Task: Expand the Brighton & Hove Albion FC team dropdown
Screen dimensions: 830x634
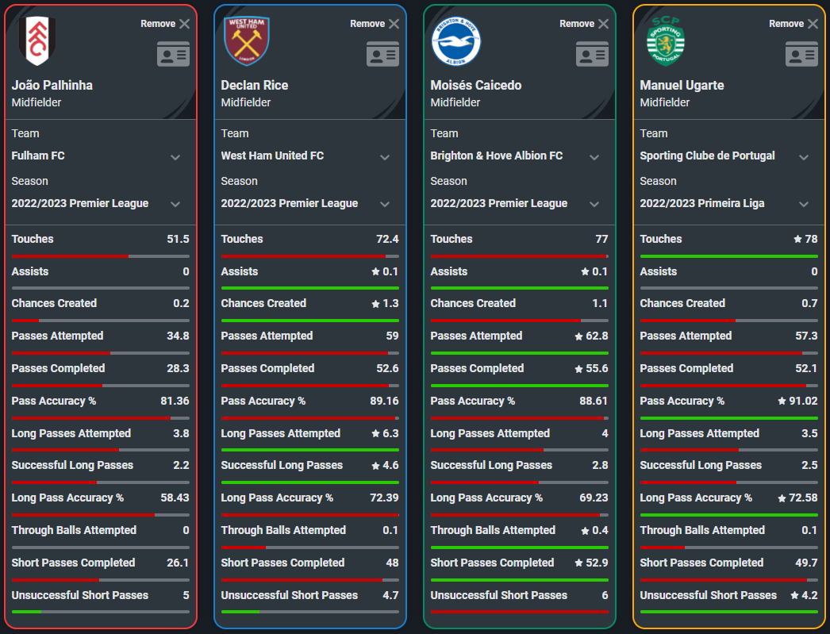Action: click(594, 157)
